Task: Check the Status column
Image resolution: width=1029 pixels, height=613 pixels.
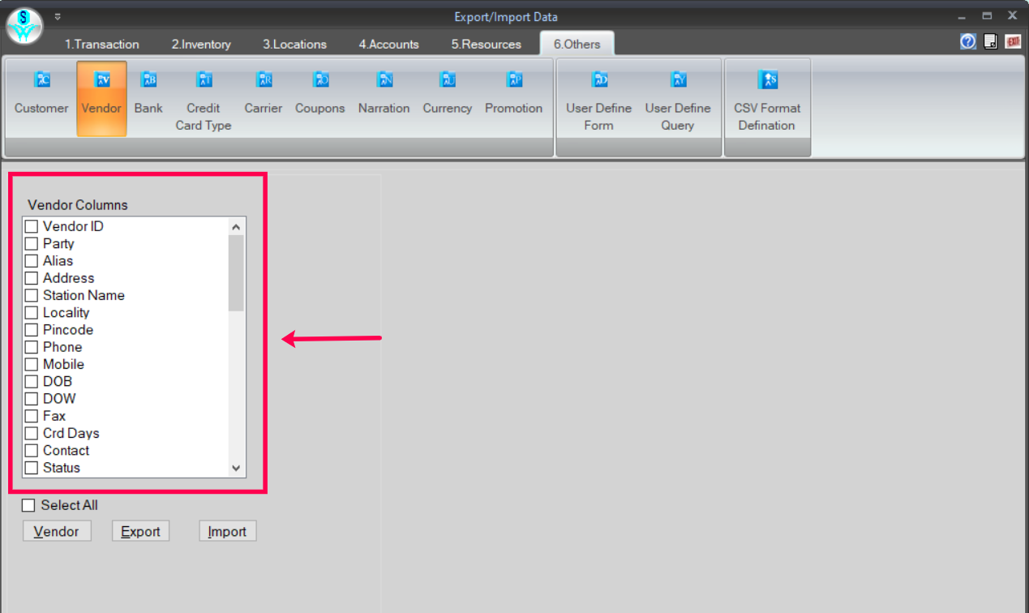Action: click(32, 467)
